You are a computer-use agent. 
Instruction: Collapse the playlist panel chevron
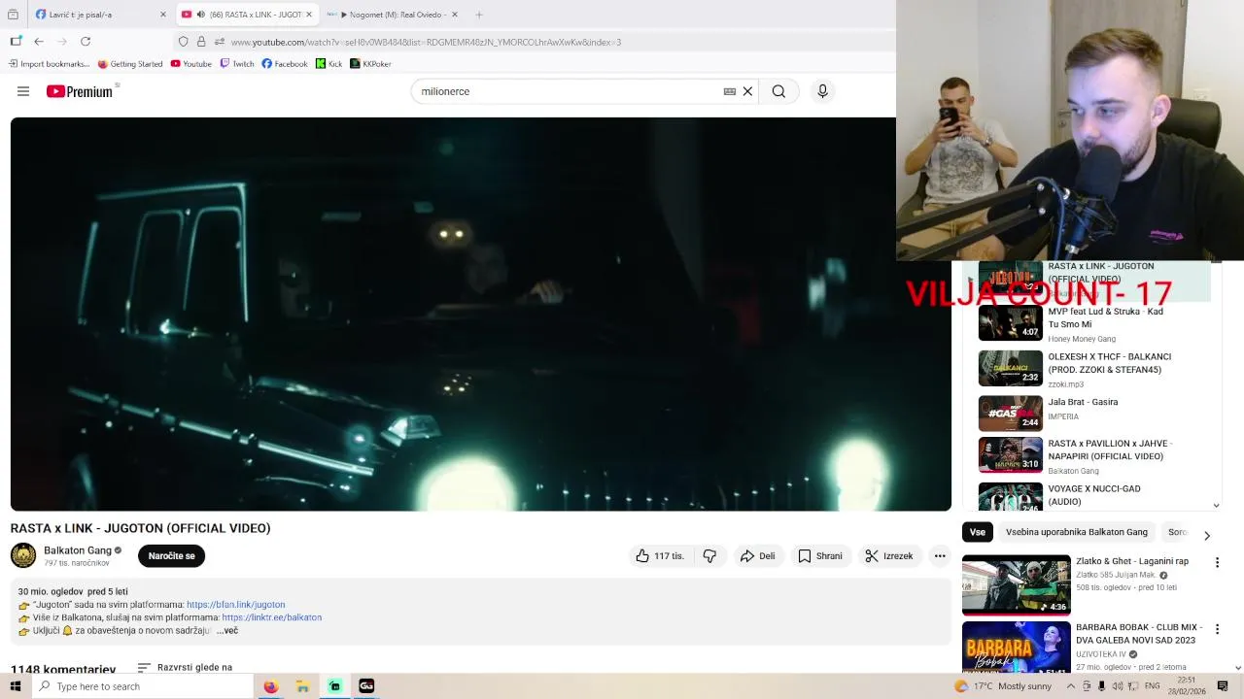[x=1216, y=505]
